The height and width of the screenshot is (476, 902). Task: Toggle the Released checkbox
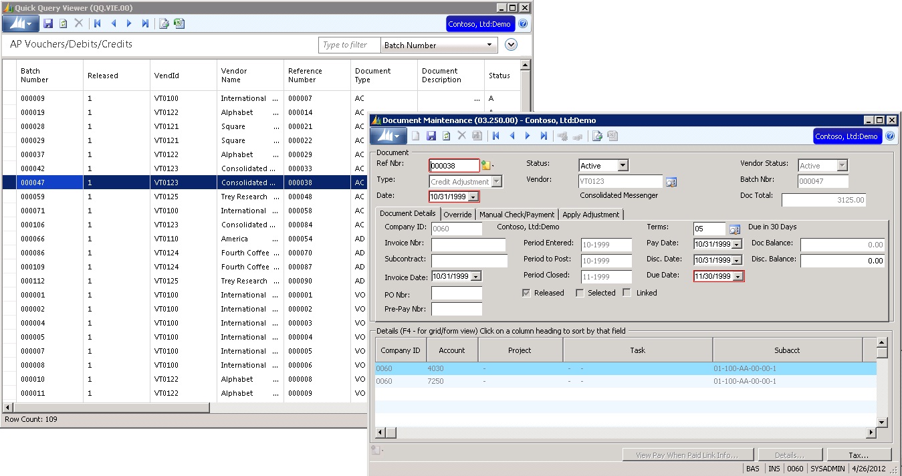pos(526,293)
